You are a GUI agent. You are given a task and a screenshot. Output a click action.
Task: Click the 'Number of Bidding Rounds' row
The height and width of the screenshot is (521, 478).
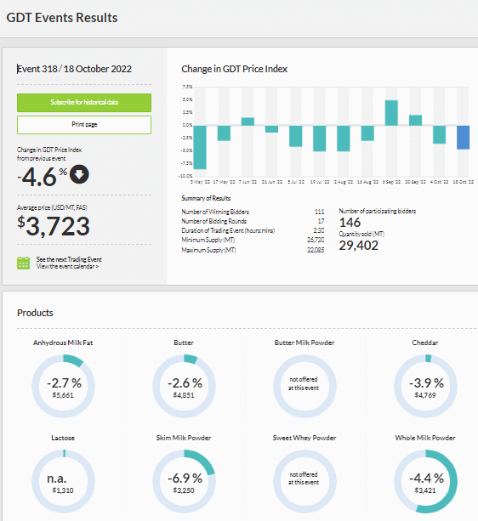tap(253, 221)
